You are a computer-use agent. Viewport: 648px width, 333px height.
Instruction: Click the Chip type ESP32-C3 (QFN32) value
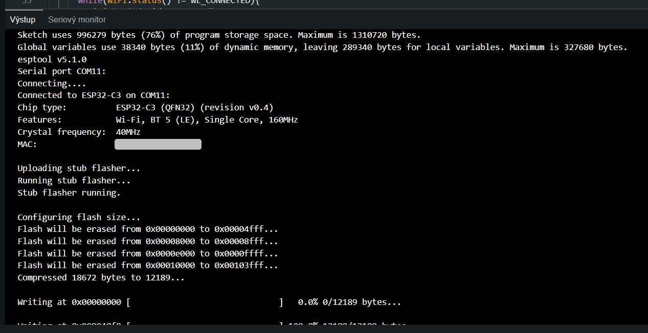click(x=194, y=108)
